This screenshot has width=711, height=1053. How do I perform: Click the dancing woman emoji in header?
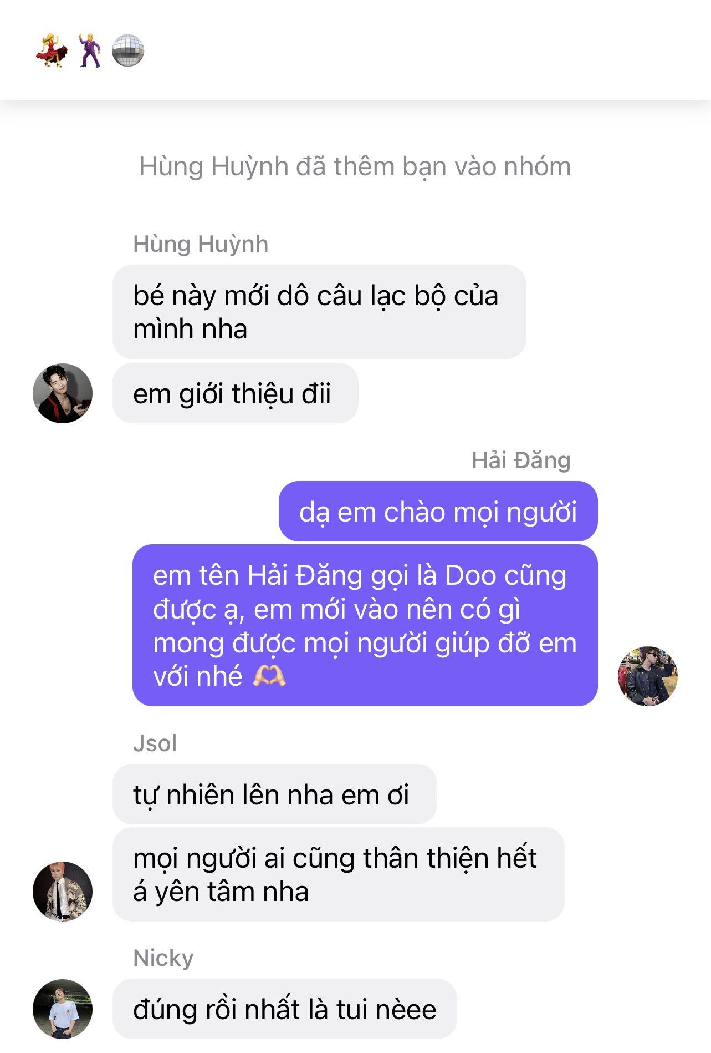[x=52, y=50]
